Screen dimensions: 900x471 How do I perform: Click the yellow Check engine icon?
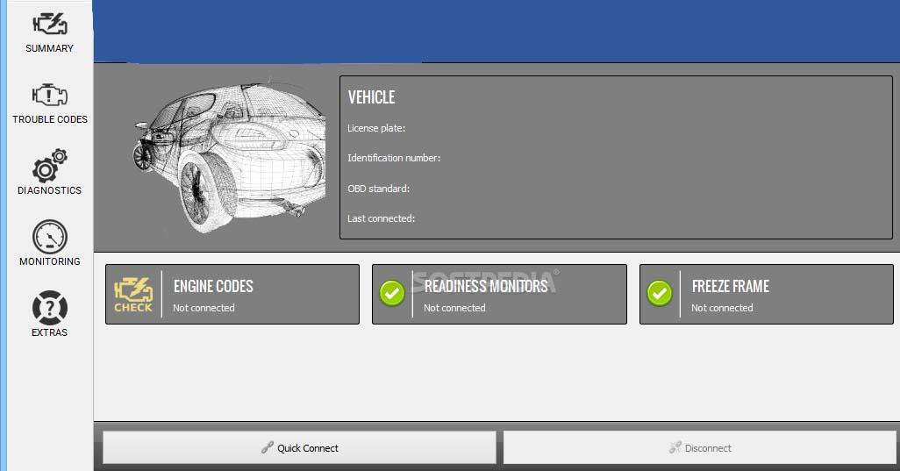tap(133, 295)
